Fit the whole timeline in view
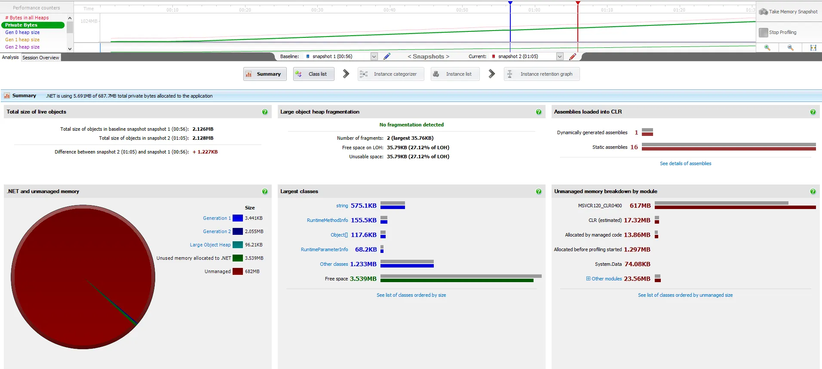822x369 pixels. (x=813, y=48)
